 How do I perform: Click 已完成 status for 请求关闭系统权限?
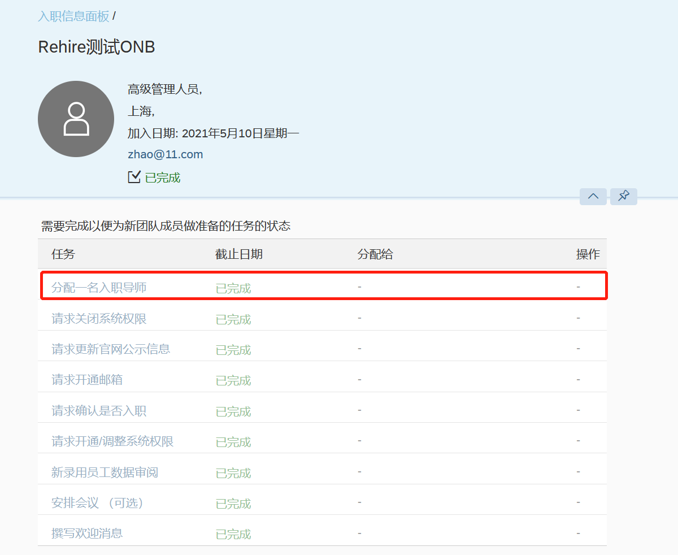[x=233, y=319]
